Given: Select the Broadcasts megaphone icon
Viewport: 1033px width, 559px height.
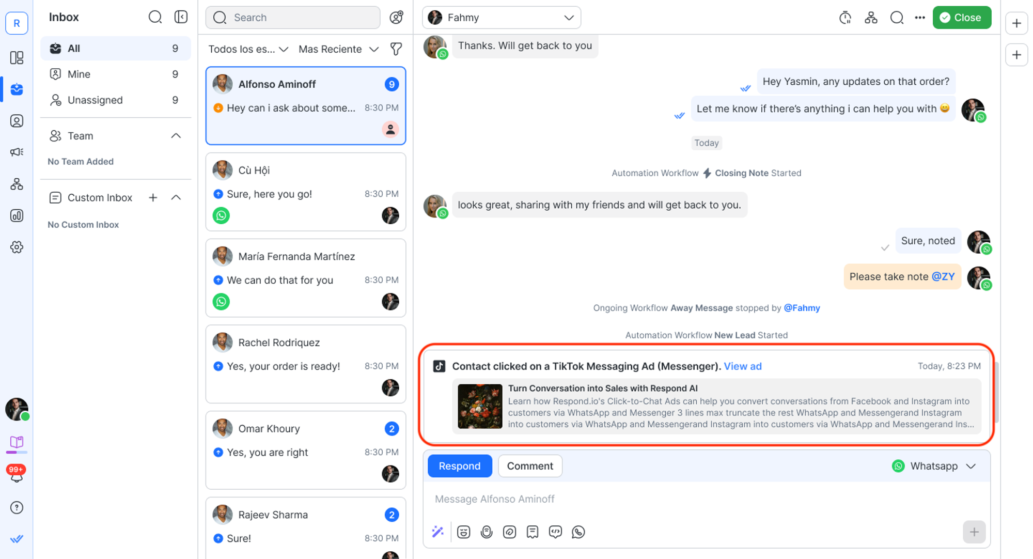Looking at the screenshot, I should [17, 152].
